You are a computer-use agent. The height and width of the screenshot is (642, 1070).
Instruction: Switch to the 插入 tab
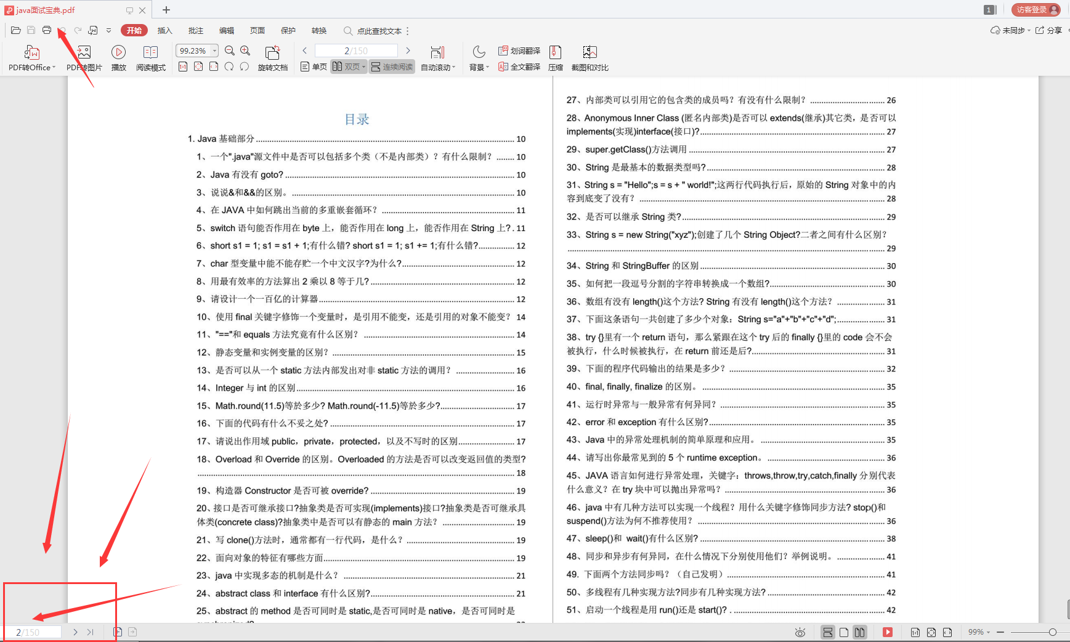point(164,30)
